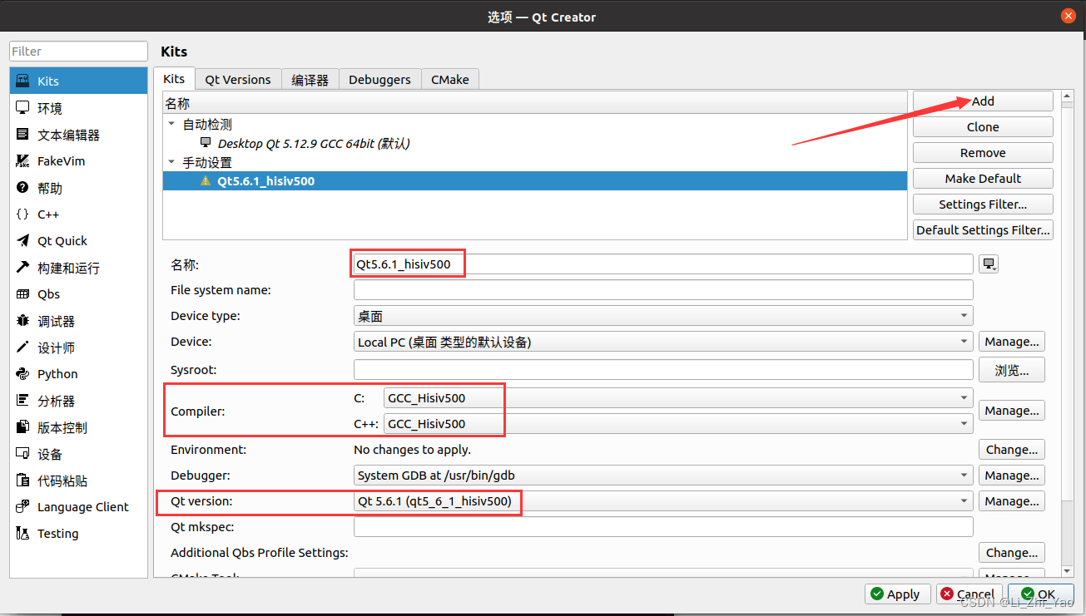The image size is (1086, 616).
Task: Open the 调试器 bug icon
Action: click(23, 320)
